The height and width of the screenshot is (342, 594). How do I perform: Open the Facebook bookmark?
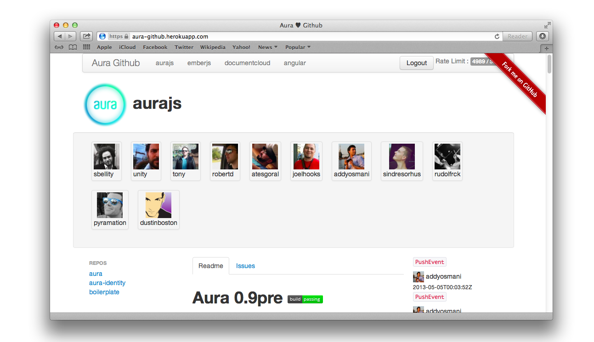[155, 47]
